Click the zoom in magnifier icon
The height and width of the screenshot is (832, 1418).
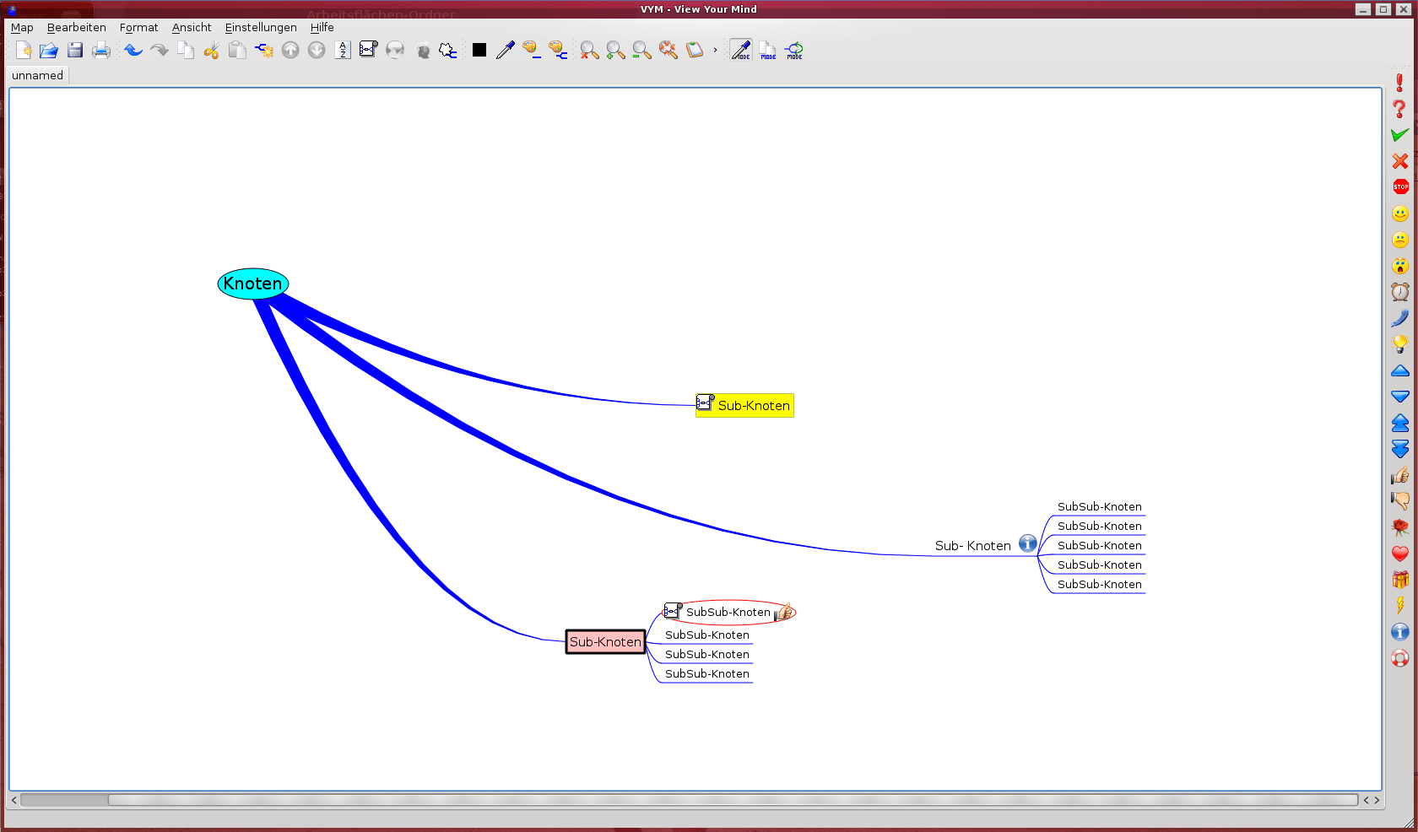[x=616, y=51]
